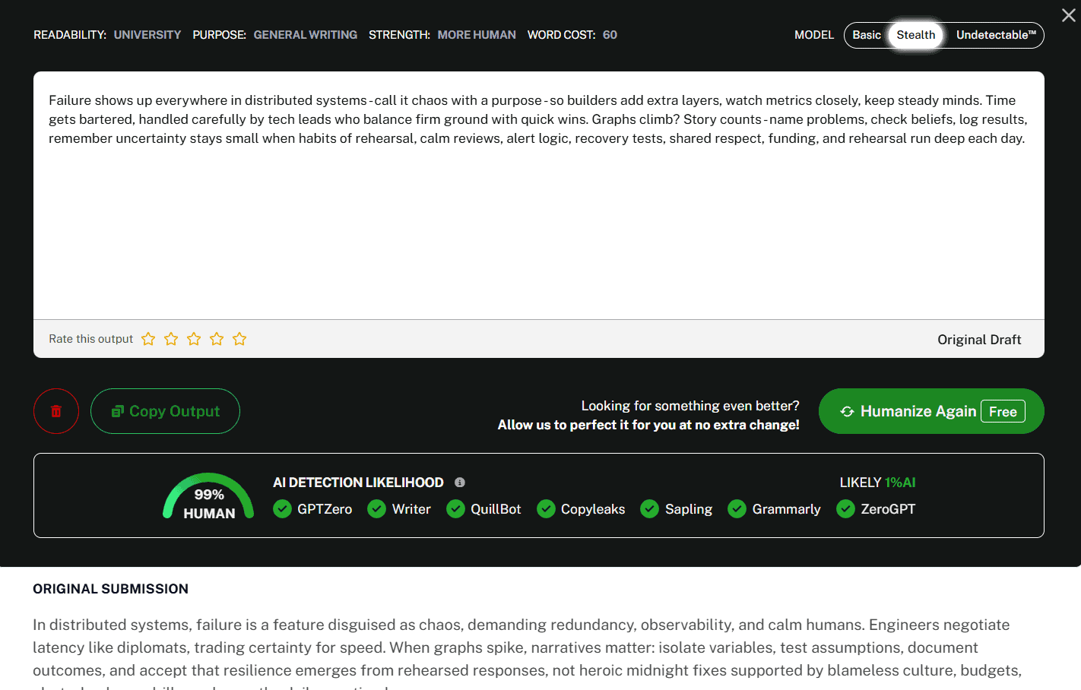This screenshot has width=1081, height=690.
Task: Close the results panel with the X
Action: [x=1068, y=15]
